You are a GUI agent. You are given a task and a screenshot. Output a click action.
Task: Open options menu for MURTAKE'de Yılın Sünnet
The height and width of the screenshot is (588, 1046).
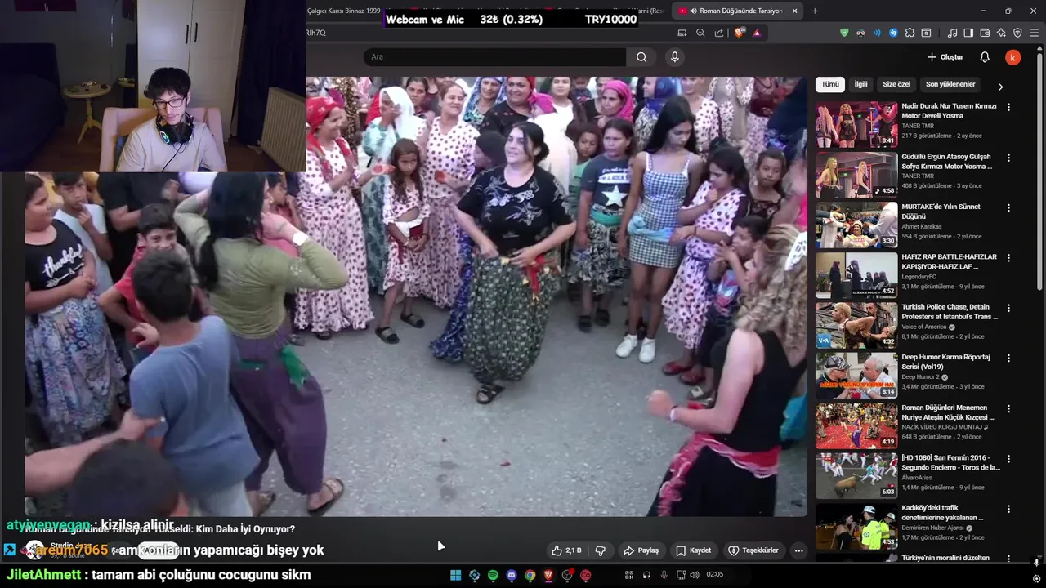point(1008,207)
